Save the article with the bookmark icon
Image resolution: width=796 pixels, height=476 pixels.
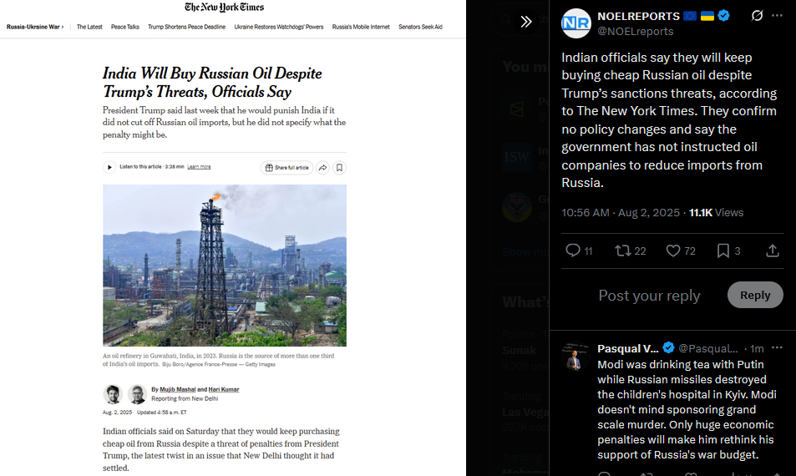pyautogui.click(x=340, y=168)
